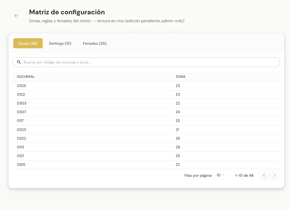This screenshot has width=289, height=210.
Task: Select sucursal 0117 cell
Action: tap(20, 121)
